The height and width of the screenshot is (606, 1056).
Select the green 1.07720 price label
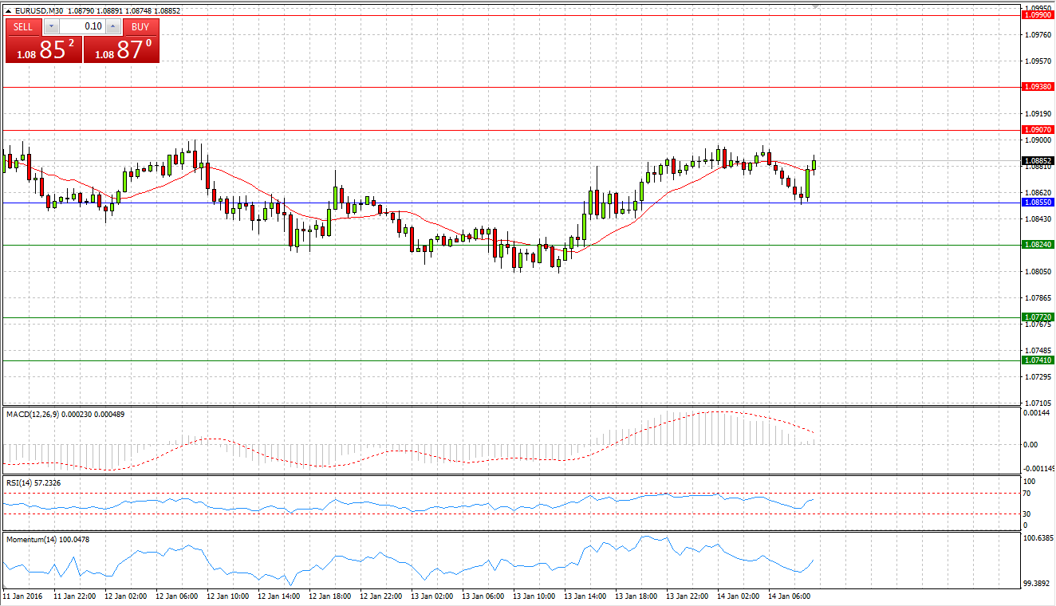coord(1038,317)
